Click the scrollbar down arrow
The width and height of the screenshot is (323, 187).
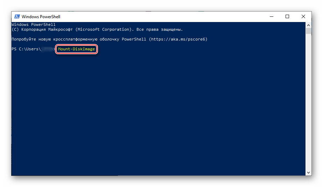click(308, 172)
